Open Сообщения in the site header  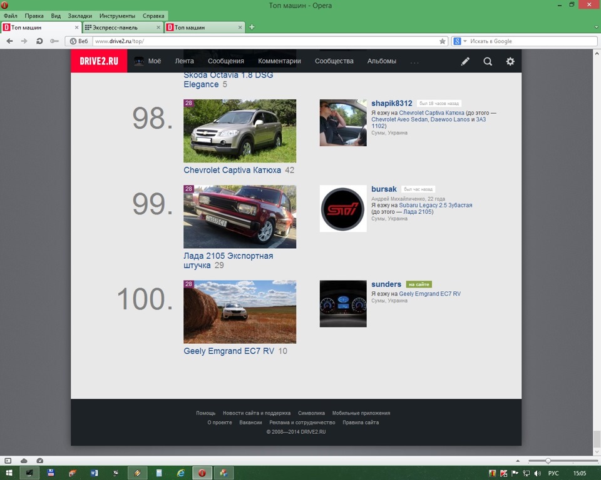click(x=226, y=61)
